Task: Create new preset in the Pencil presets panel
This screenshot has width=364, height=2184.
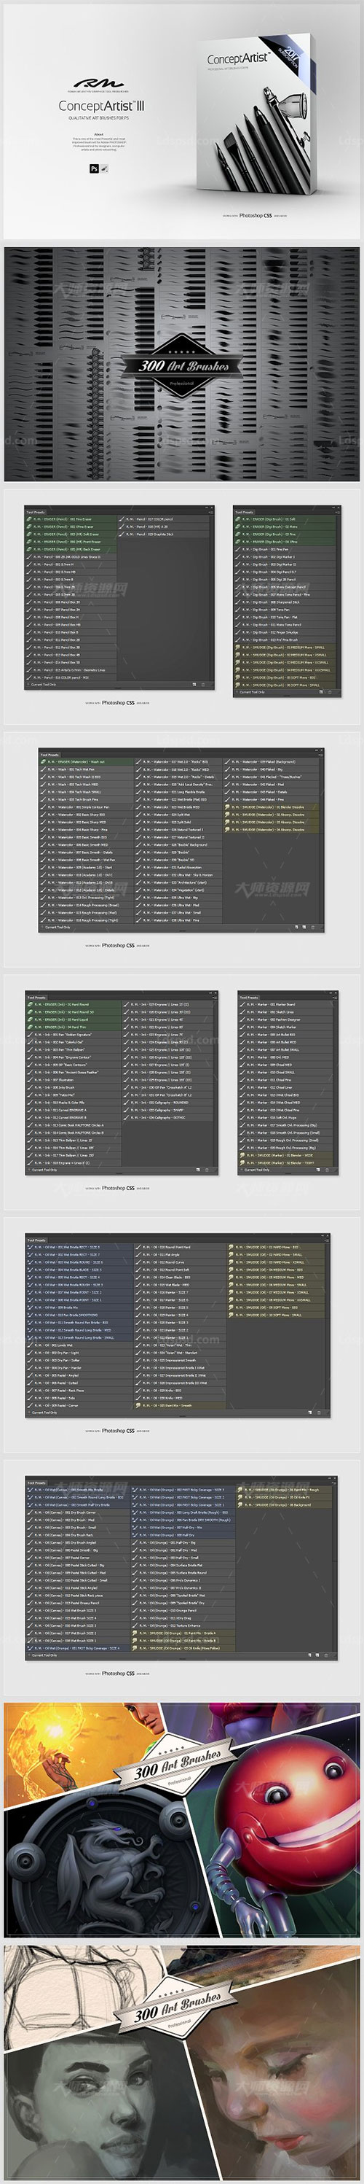Action: [194, 684]
